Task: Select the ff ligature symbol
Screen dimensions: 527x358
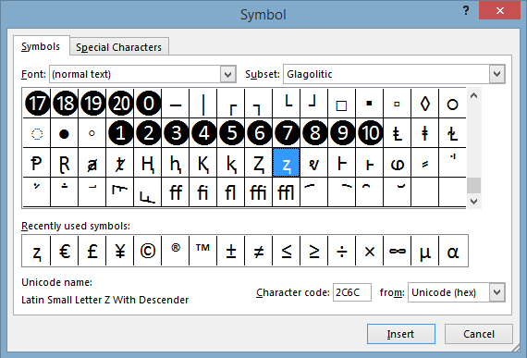Action: (176, 192)
